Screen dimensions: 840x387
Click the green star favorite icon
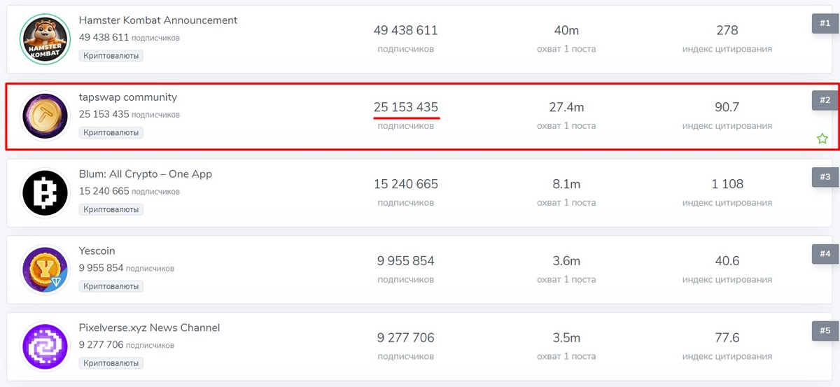(x=822, y=139)
